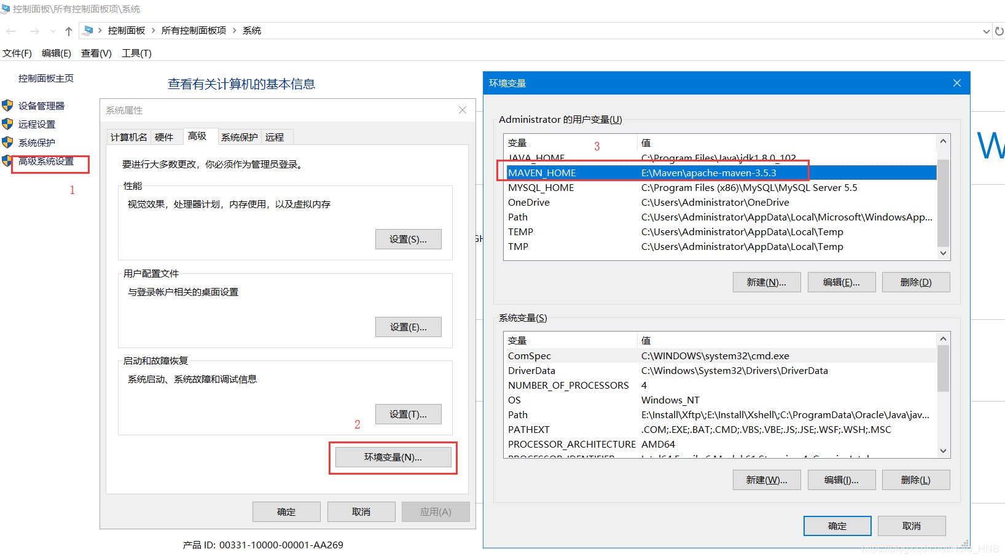The image size is (1005, 560).
Task: Go up one level with up arrow
Action: click(x=69, y=31)
